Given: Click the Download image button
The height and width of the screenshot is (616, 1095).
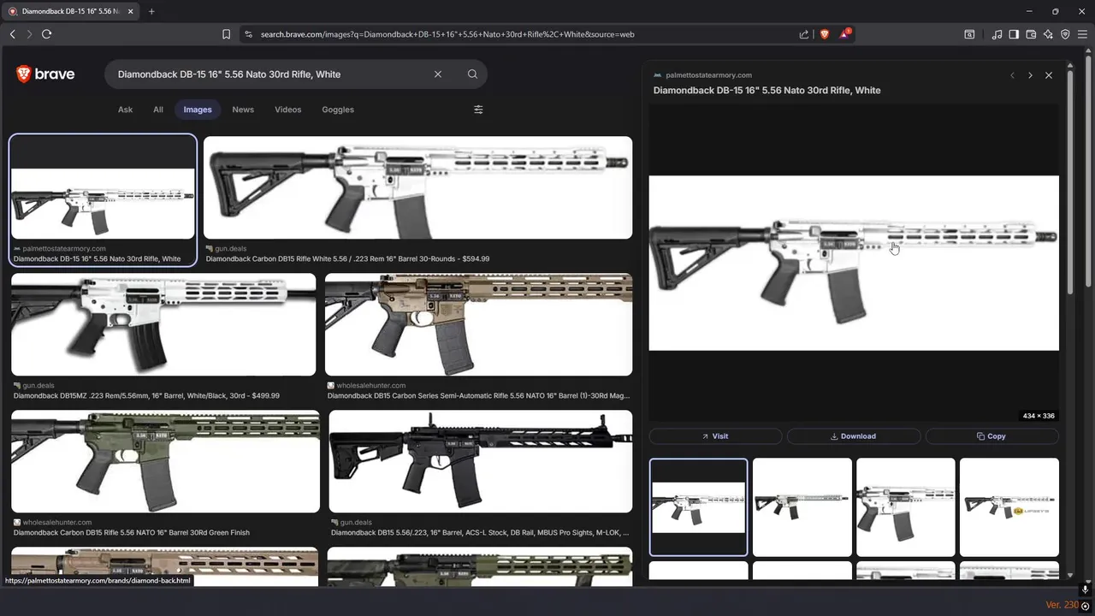Looking at the screenshot, I should [853, 436].
